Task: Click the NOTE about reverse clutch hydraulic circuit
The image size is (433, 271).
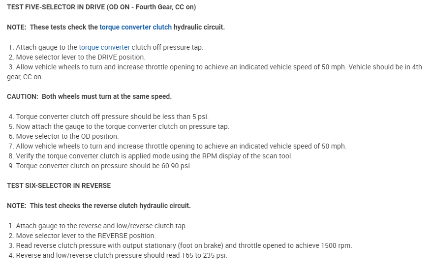Action: click(x=98, y=206)
